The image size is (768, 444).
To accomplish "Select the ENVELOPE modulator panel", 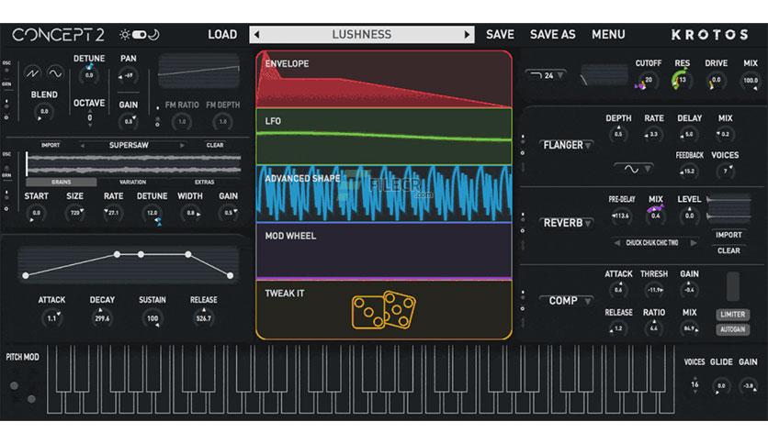I will click(x=384, y=79).
